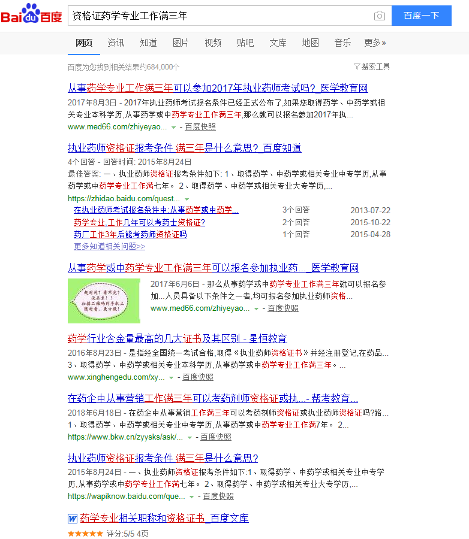The width and height of the screenshot is (469, 539).
Task: Open camera image search icon
Action: click(380, 16)
